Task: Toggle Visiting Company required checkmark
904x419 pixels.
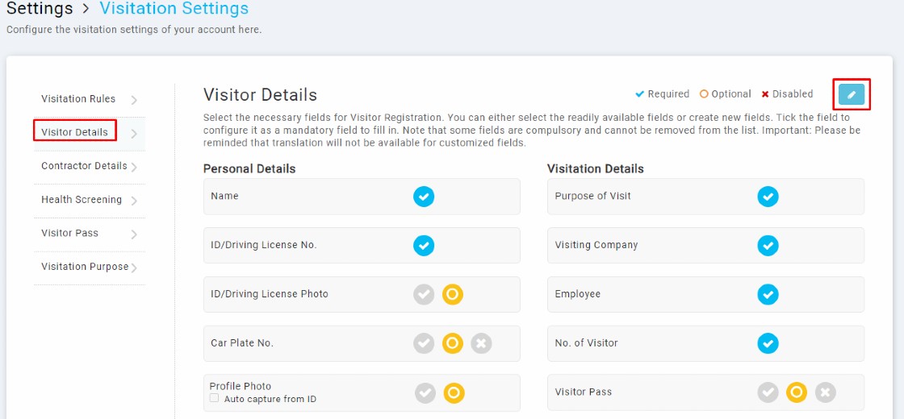Action: 768,246
